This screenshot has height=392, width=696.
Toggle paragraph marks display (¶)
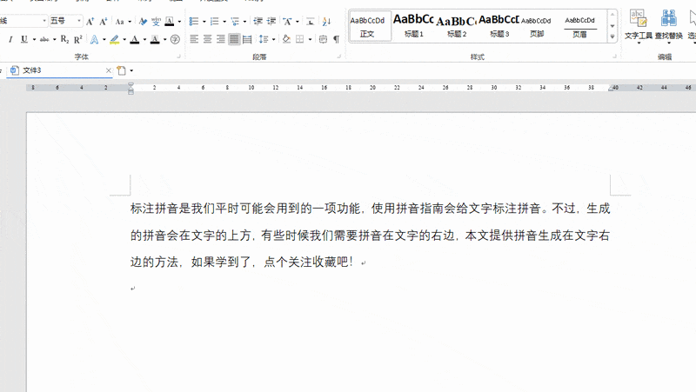[x=337, y=39]
